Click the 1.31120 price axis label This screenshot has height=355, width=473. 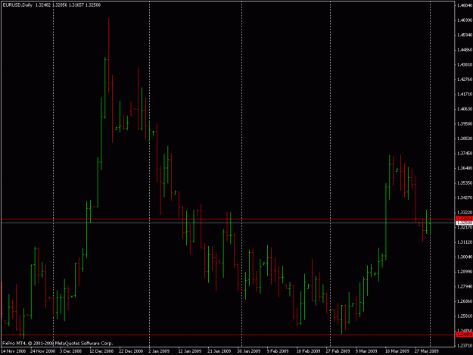click(x=465, y=242)
